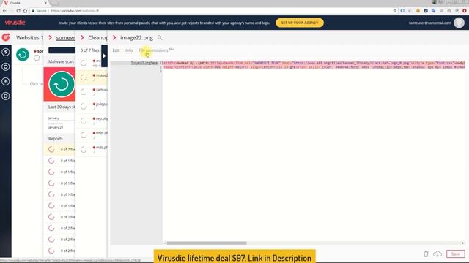Select the highlighted image2 file row
The image size is (469, 263).
click(92, 77)
